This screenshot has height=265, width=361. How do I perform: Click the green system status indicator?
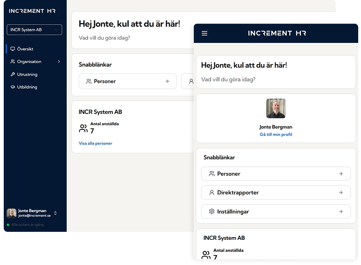tap(8, 225)
